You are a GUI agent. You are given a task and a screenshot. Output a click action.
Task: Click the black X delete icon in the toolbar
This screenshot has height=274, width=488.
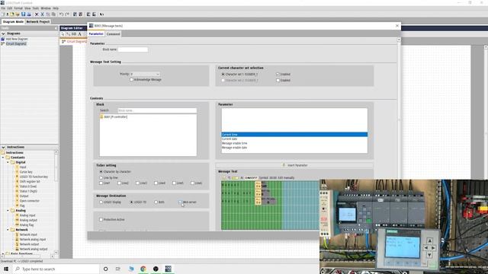(37, 14)
